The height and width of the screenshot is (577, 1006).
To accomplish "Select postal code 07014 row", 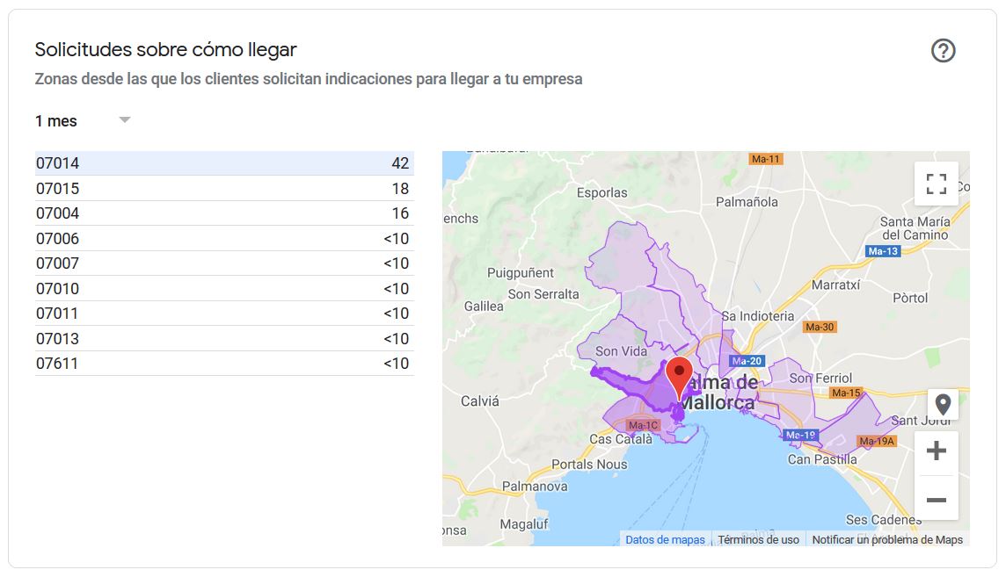I will pos(223,163).
